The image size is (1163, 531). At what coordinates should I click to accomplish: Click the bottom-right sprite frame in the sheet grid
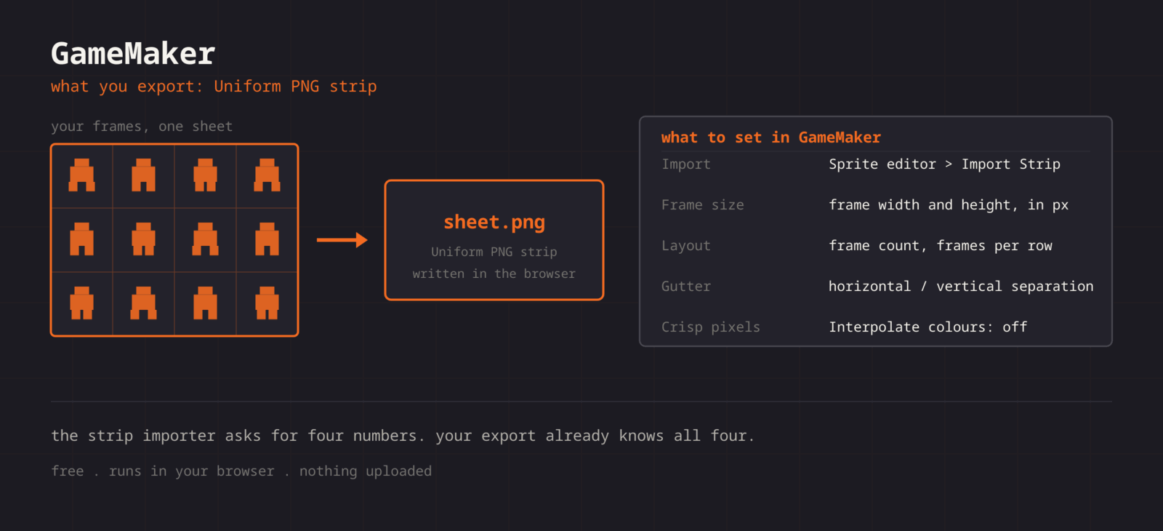267,303
